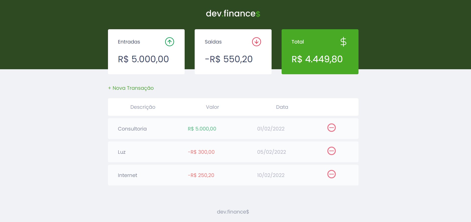471x222 pixels.
Task: Select the Consultoria row description
Action: tap(132, 129)
